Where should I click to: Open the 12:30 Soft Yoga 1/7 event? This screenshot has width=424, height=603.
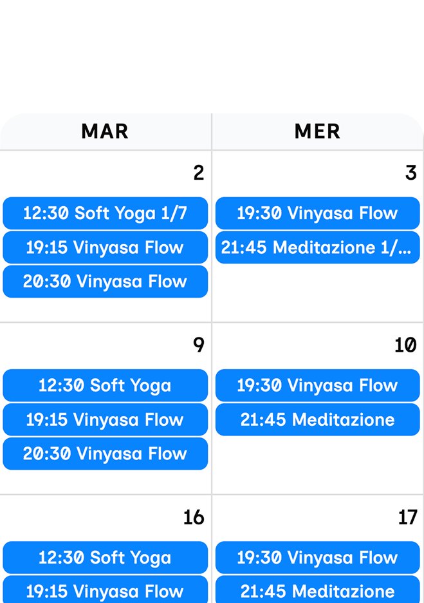(x=105, y=213)
